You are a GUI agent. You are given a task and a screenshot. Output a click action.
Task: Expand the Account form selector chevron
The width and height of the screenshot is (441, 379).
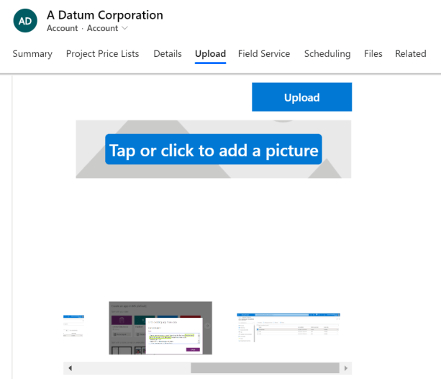[x=125, y=29]
